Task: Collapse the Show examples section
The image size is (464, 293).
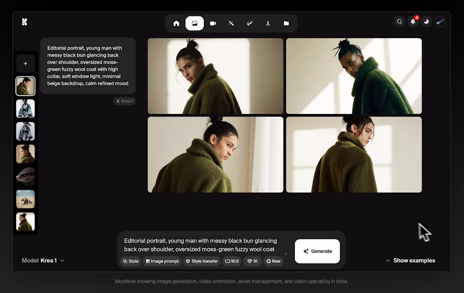Action: [x=410, y=260]
